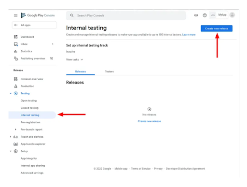The width and height of the screenshot is (247, 187).
Task: Open the hamburger navigation menu
Action: [x=15, y=15]
